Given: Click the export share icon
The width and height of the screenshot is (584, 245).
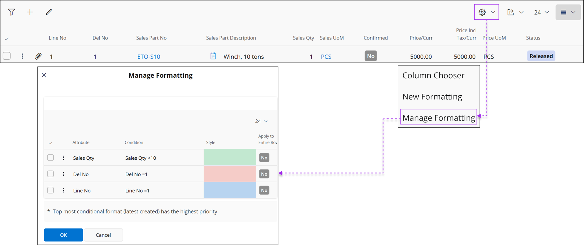Looking at the screenshot, I should (x=511, y=12).
